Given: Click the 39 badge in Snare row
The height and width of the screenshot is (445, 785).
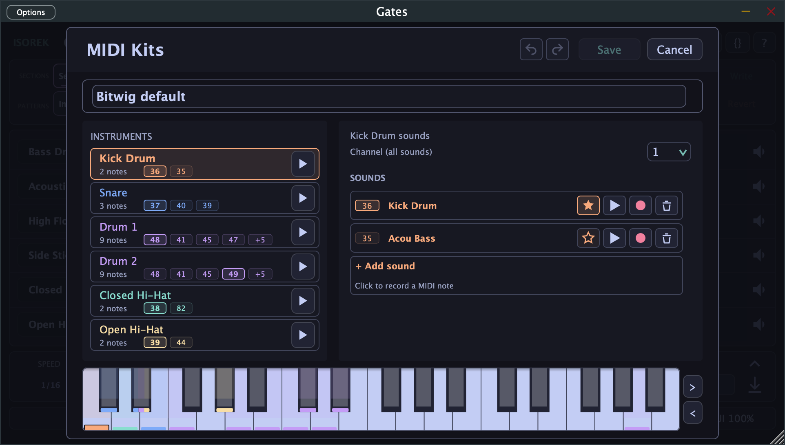Looking at the screenshot, I should coord(207,205).
